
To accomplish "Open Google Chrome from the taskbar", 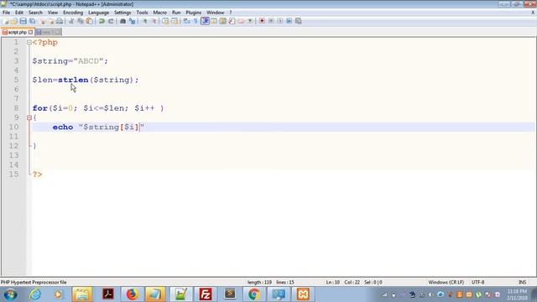I will (x=254, y=294).
